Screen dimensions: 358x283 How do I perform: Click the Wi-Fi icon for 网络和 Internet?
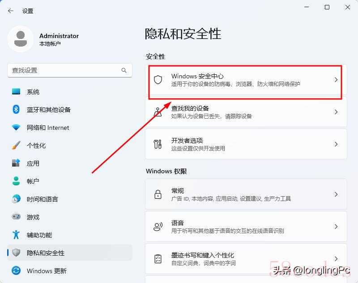tap(16, 127)
